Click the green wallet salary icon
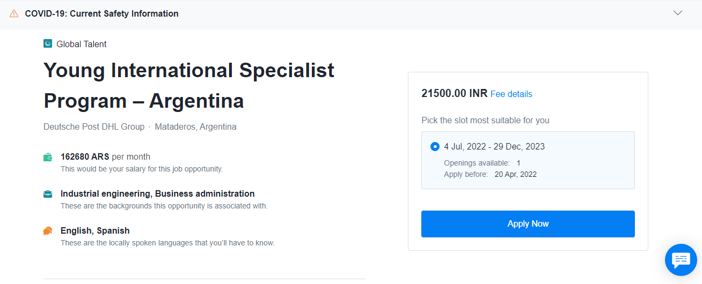This screenshot has width=702, height=284. pos(48,157)
